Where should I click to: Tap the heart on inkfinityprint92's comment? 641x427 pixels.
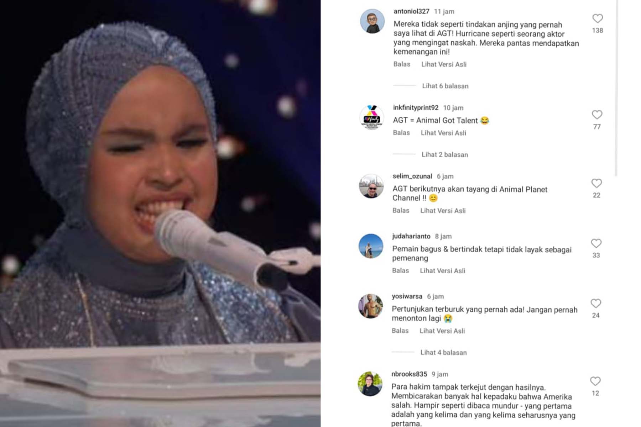[597, 115]
